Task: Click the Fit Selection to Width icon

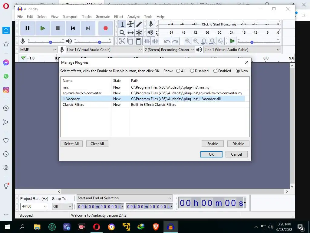Action: [x=204, y=41]
